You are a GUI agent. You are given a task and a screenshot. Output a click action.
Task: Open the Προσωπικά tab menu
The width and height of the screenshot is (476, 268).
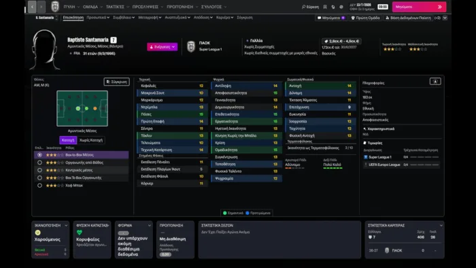click(x=98, y=18)
